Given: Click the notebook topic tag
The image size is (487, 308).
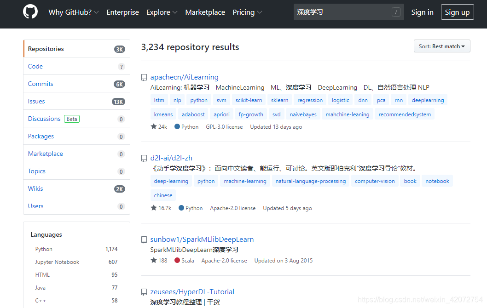Looking at the screenshot, I should click(437, 181).
